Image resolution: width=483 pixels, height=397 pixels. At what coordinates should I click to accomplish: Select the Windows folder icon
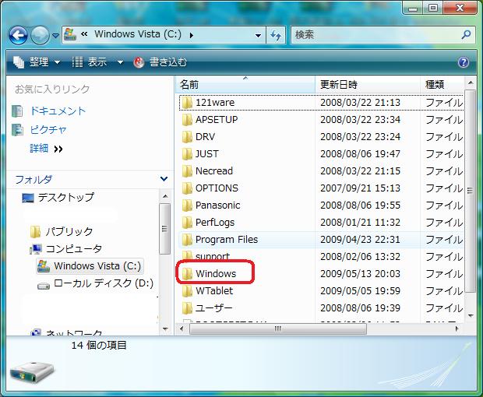pos(187,274)
